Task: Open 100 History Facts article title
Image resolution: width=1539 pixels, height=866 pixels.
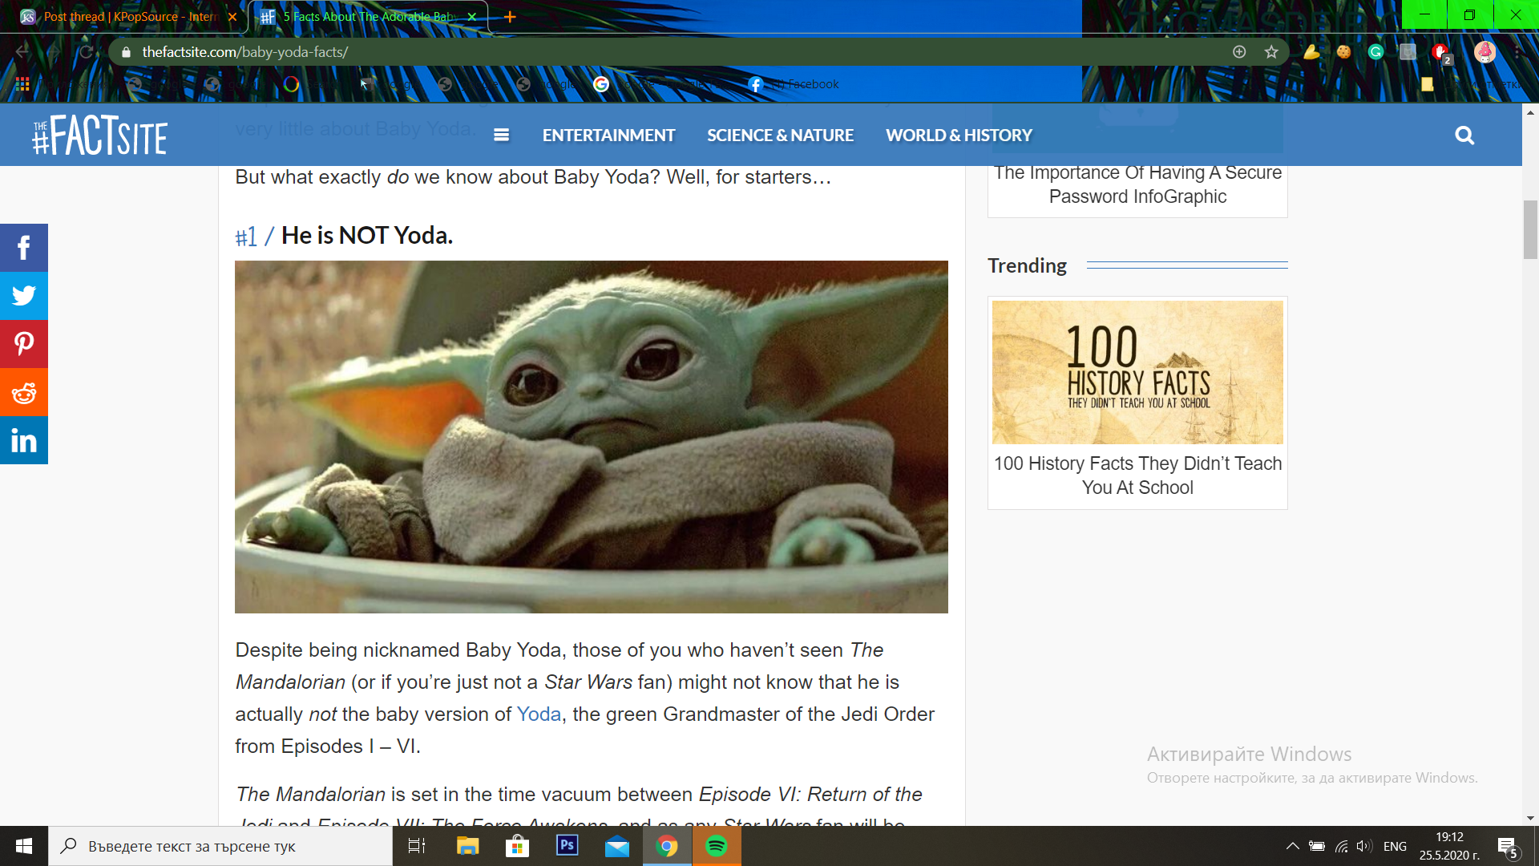Action: pos(1137,475)
